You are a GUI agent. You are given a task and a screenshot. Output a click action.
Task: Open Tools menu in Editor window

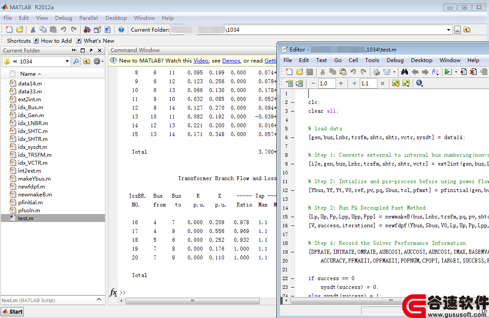click(x=372, y=60)
